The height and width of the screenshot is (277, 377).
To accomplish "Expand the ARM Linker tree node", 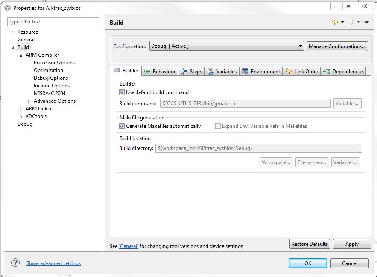I will coord(21,109).
